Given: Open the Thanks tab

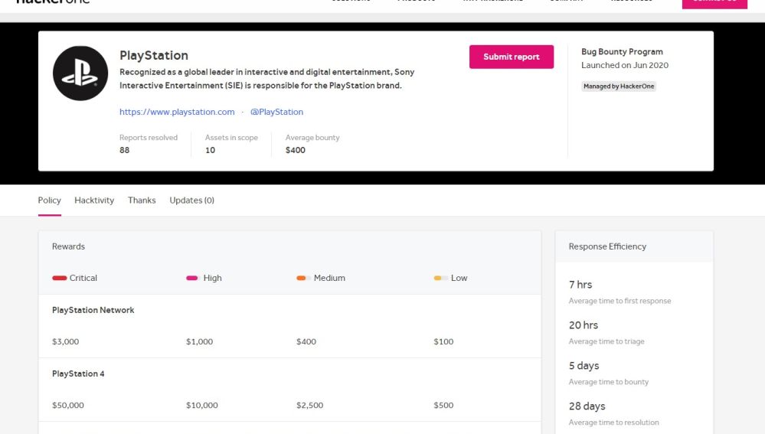Looking at the screenshot, I should point(142,200).
